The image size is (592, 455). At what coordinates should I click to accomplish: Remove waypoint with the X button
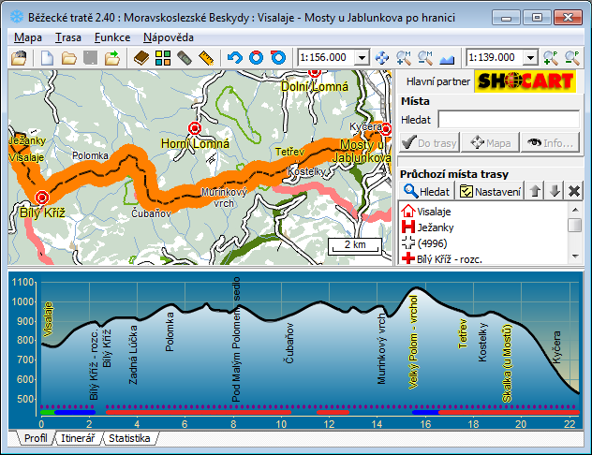click(573, 191)
